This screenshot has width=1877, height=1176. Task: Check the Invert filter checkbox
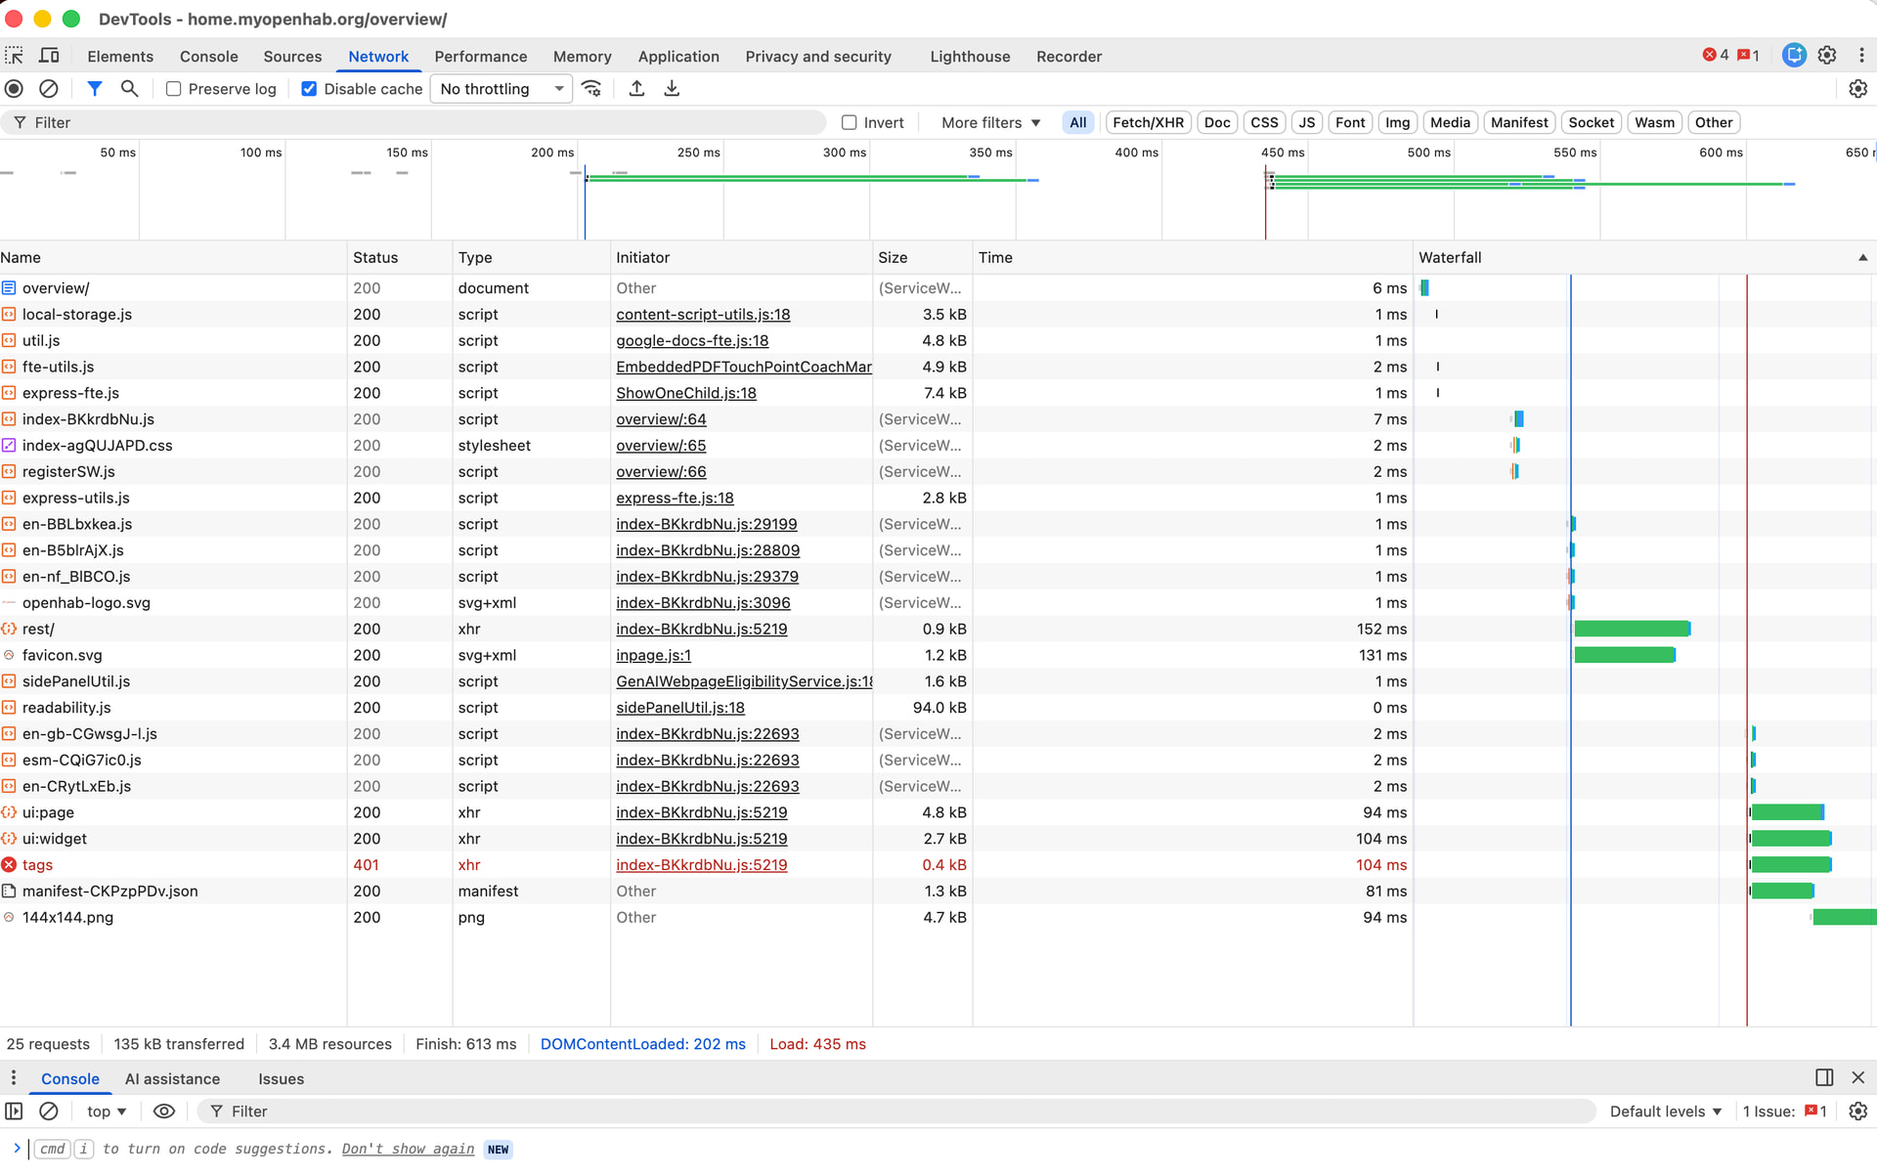850,122
